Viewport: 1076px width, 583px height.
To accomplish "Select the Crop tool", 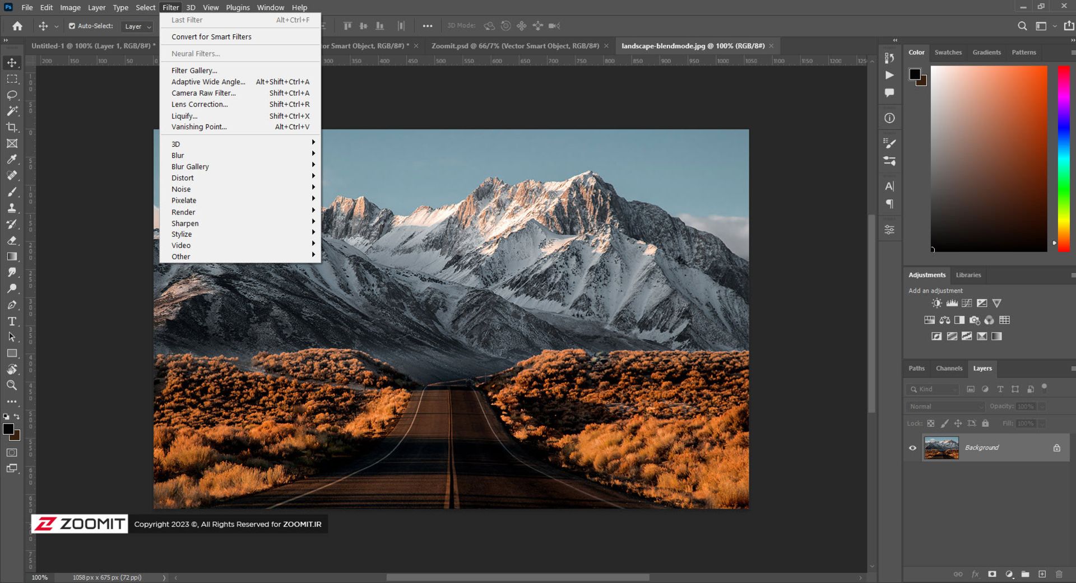I will (12, 127).
